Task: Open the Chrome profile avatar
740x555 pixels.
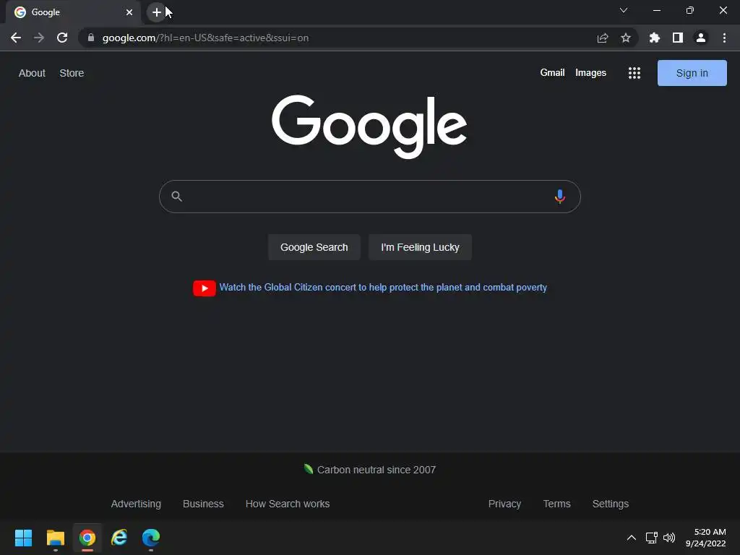Action: click(x=701, y=38)
